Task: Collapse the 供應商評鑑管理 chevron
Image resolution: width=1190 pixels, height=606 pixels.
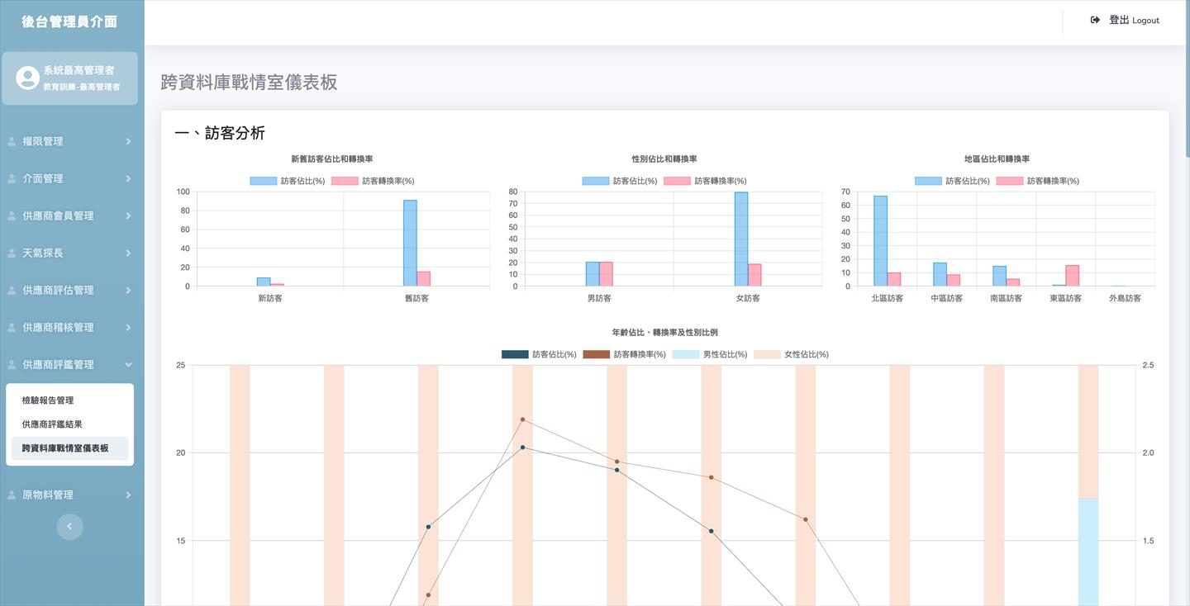Action: point(128,364)
